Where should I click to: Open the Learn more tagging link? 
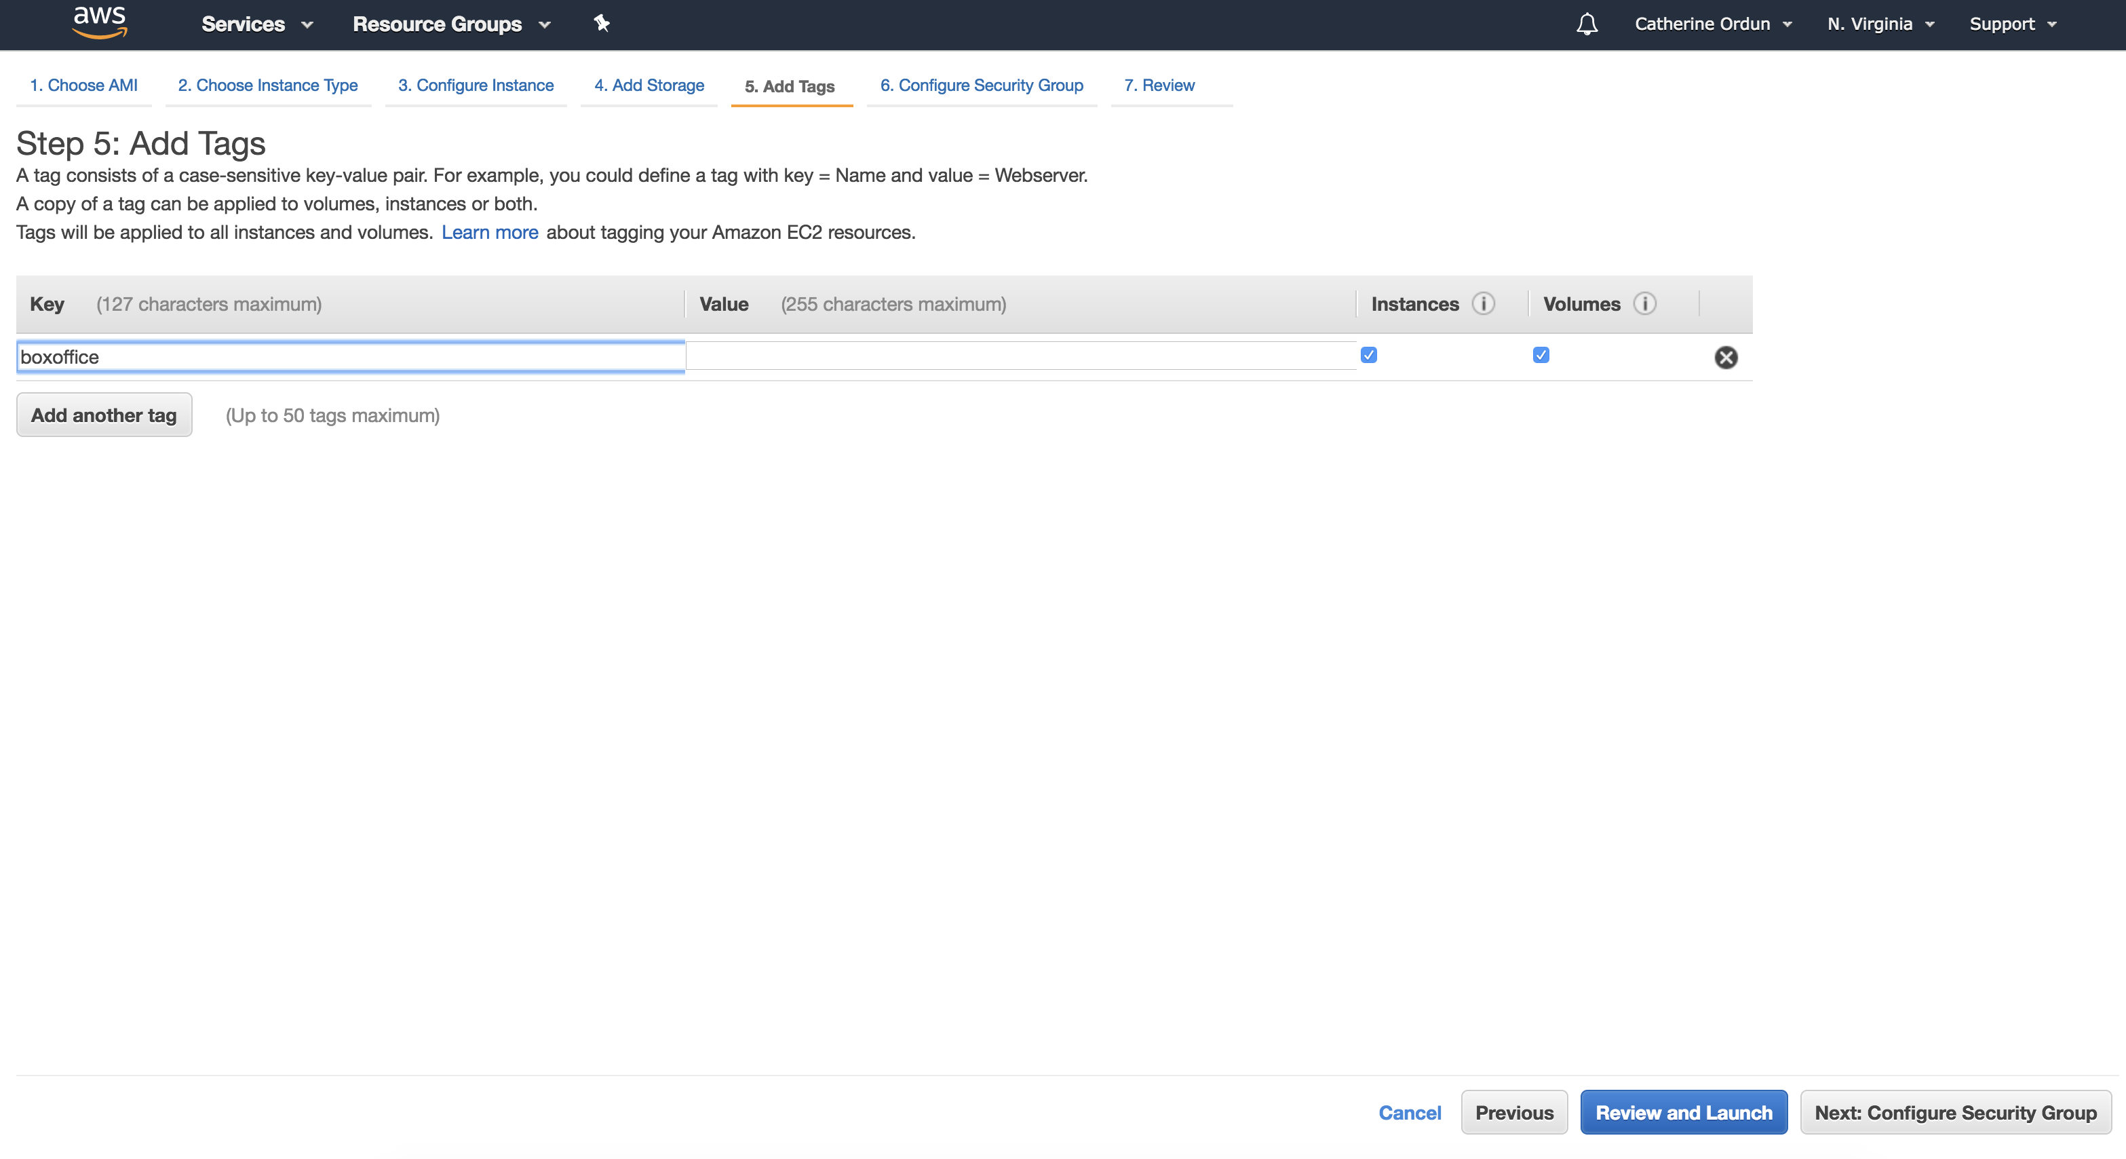click(x=489, y=232)
